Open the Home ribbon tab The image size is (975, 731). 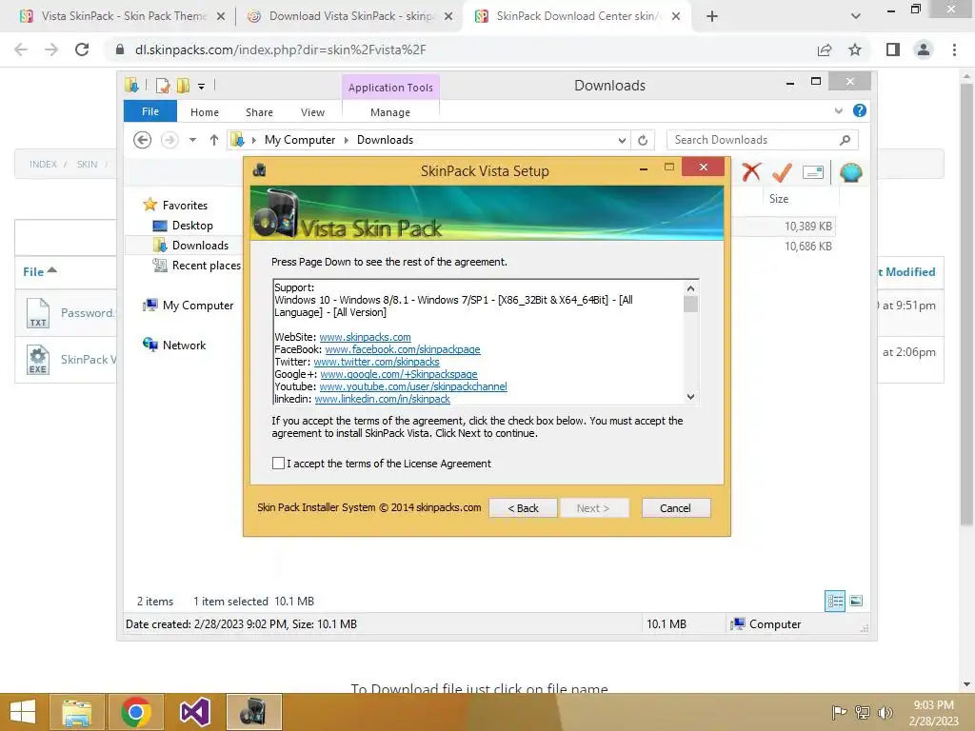click(205, 112)
